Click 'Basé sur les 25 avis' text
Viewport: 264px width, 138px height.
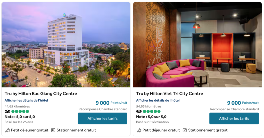(x=19, y=122)
